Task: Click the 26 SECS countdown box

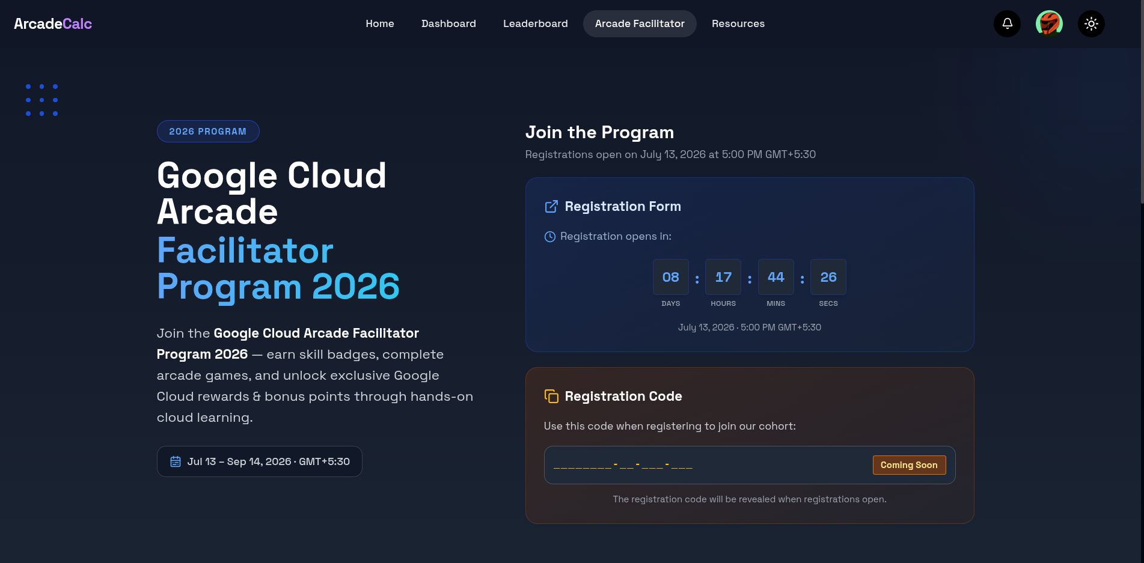Action: (x=828, y=277)
